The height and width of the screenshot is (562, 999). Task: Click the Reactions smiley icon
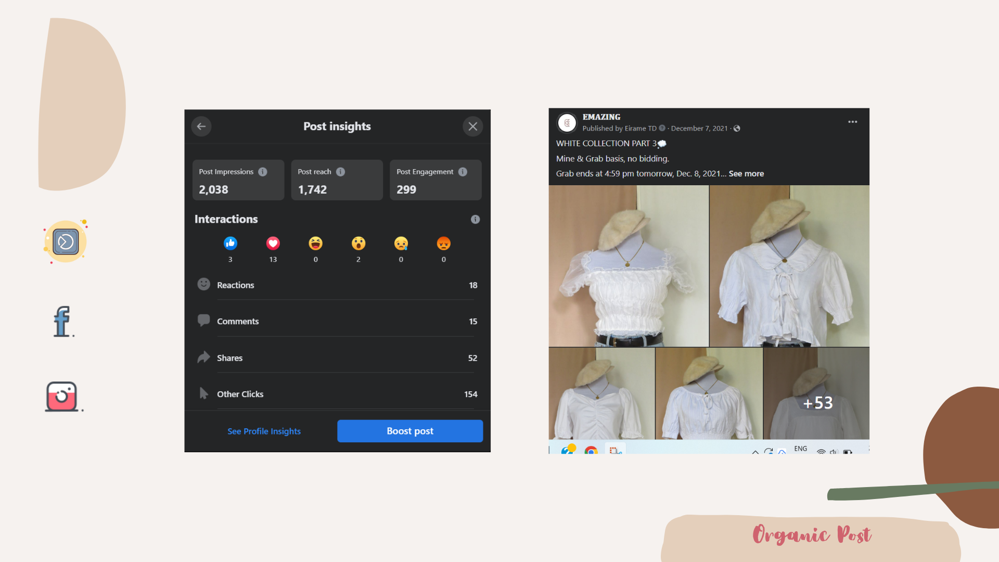203,284
